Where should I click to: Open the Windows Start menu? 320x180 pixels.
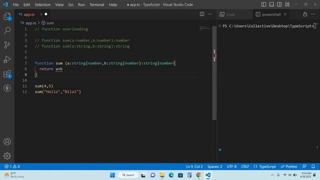click(112, 175)
